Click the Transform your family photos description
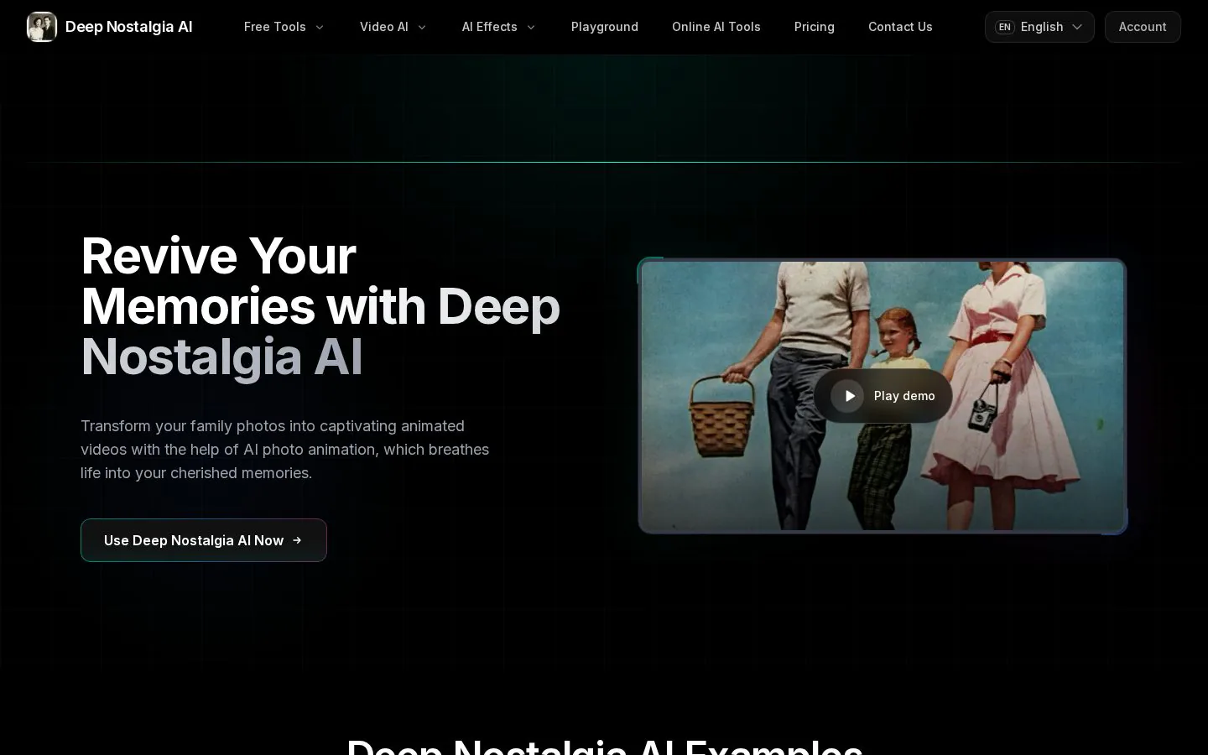1208x755 pixels. (285, 450)
